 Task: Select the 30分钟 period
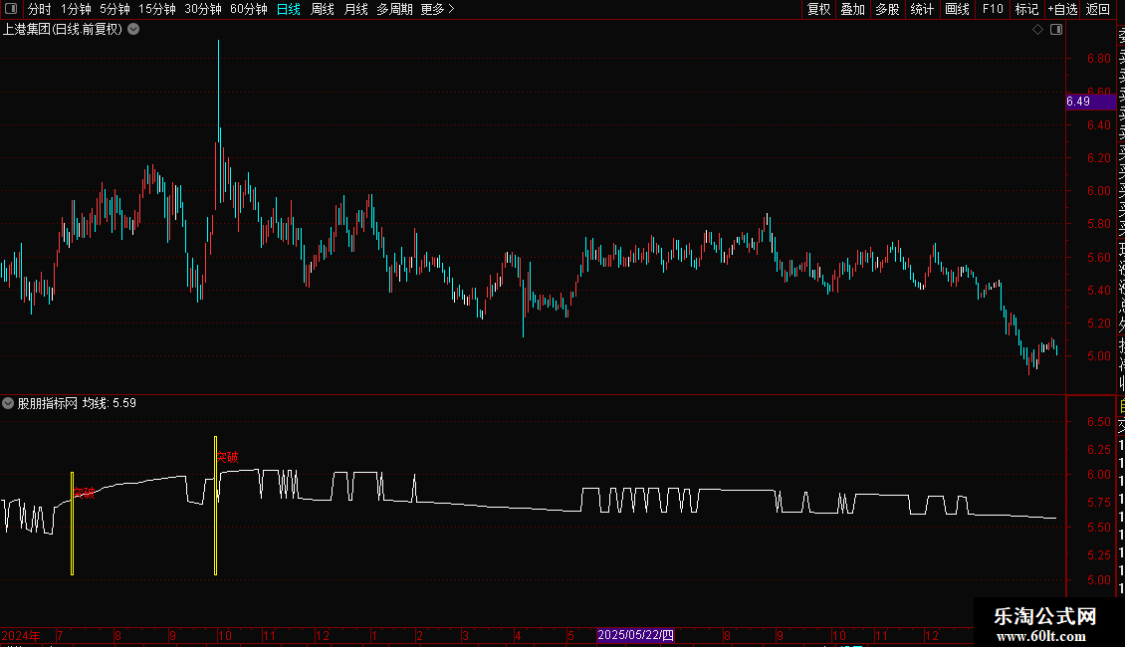[203, 9]
